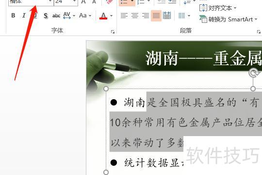Open 字体 group dialog launcher
The height and width of the screenshot is (175, 262).
113,32
